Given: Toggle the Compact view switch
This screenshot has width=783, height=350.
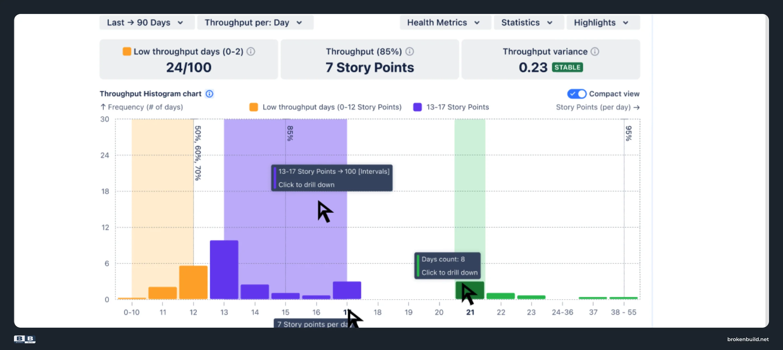Looking at the screenshot, I should (577, 94).
